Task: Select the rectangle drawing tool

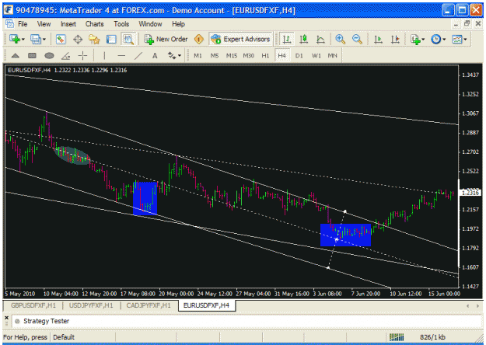Action: [32, 56]
